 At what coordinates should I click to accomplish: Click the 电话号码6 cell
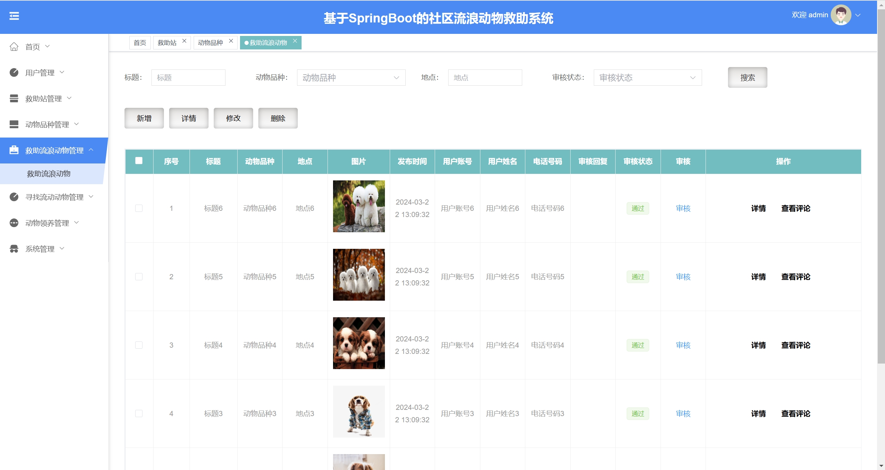(x=547, y=208)
